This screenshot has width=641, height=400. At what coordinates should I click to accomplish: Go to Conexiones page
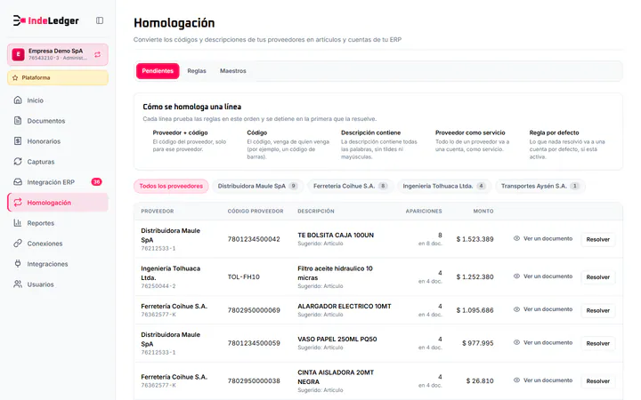tap(58, 244)
